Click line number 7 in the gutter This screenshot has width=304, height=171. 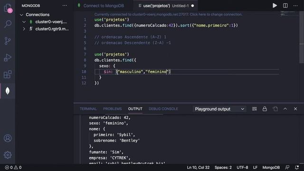pos(85,54)
